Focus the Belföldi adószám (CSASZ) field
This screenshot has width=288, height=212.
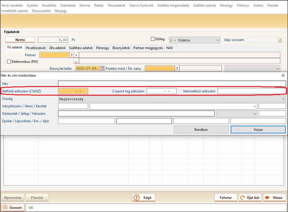pos(73,91)
